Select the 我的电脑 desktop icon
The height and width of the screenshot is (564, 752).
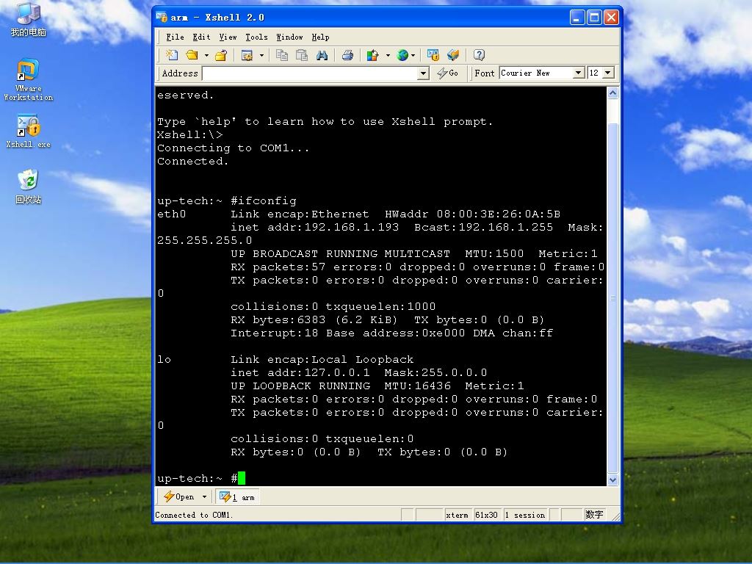(29, 20)
